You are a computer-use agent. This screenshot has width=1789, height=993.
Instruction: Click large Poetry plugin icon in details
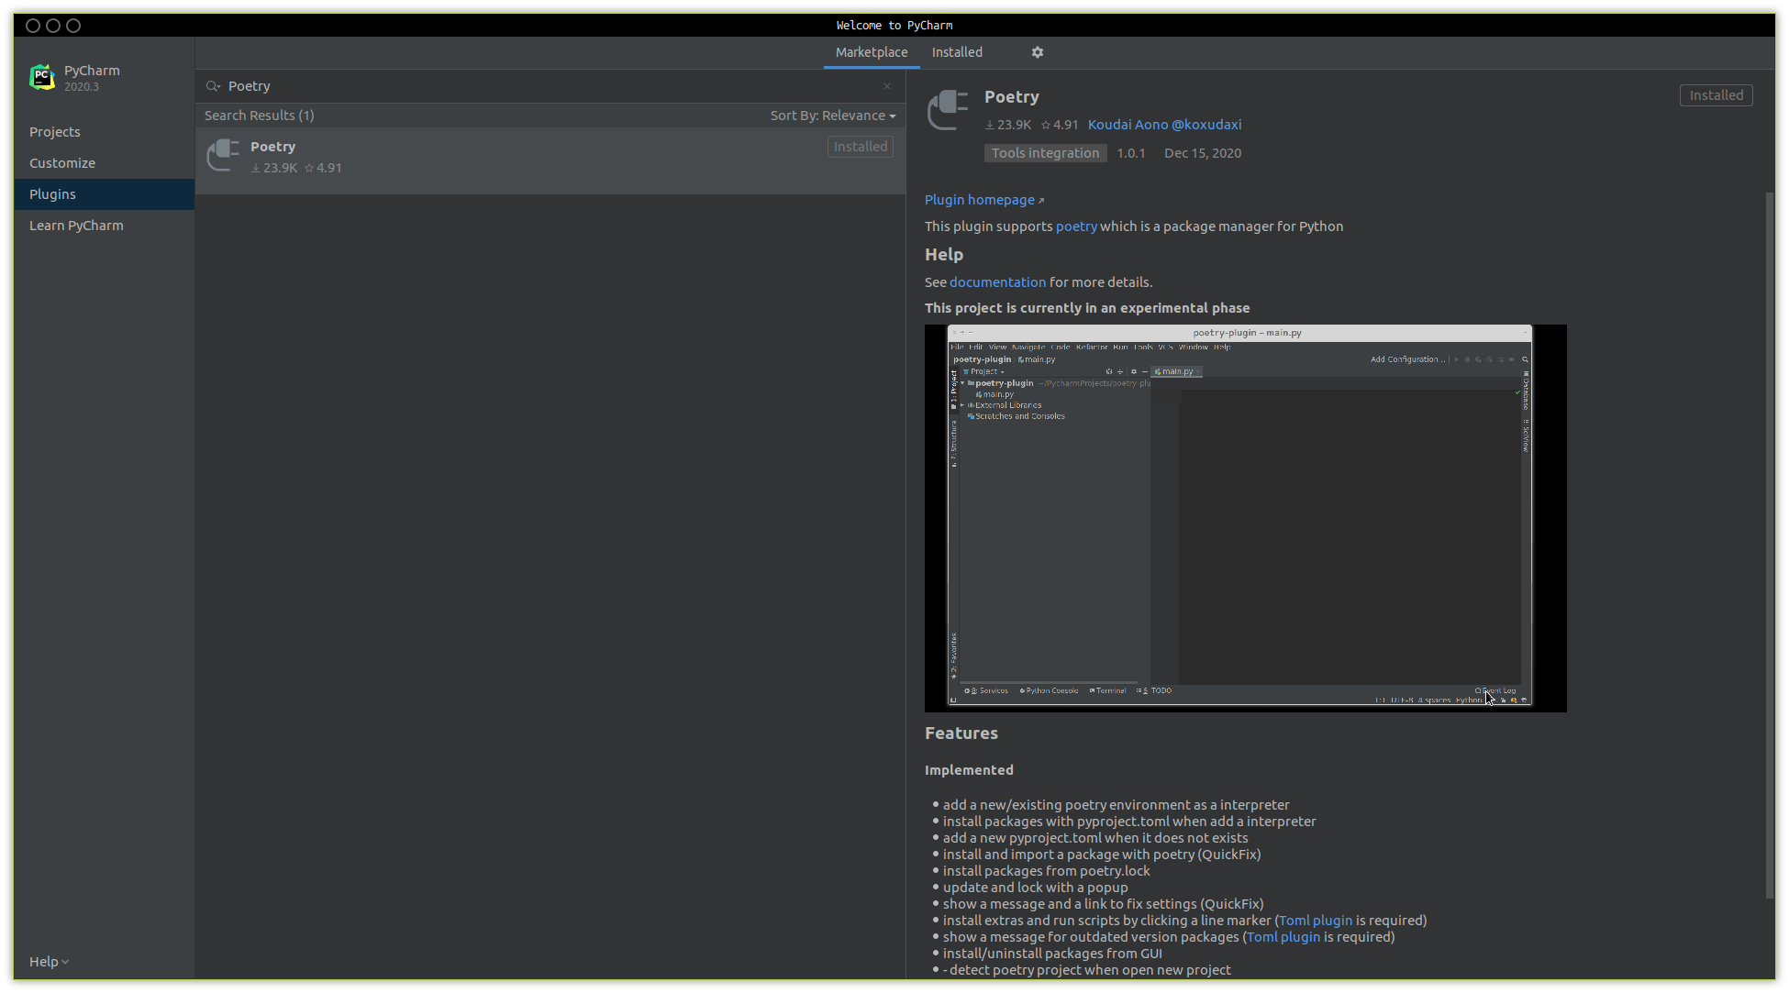tap(948, 110)
